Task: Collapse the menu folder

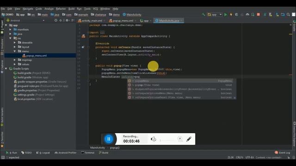Action: [x=15, y=51]
